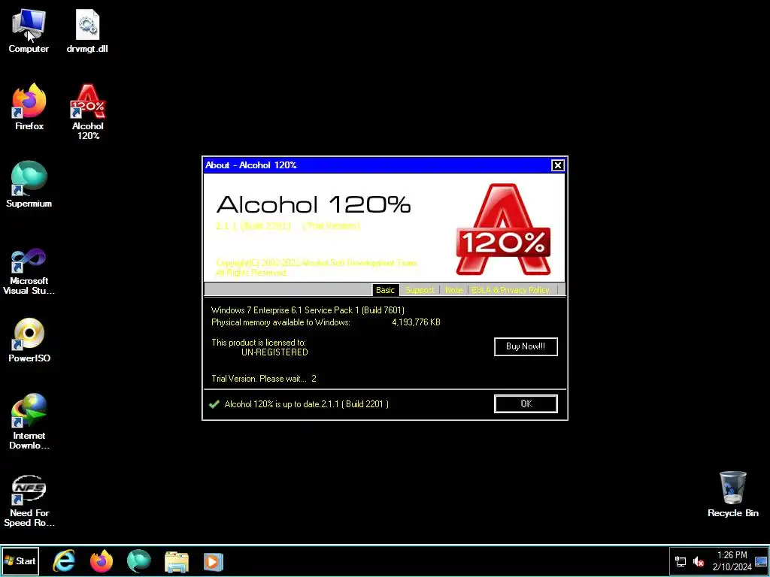Click the 4,193,776 KB memory value

(416, 322)
